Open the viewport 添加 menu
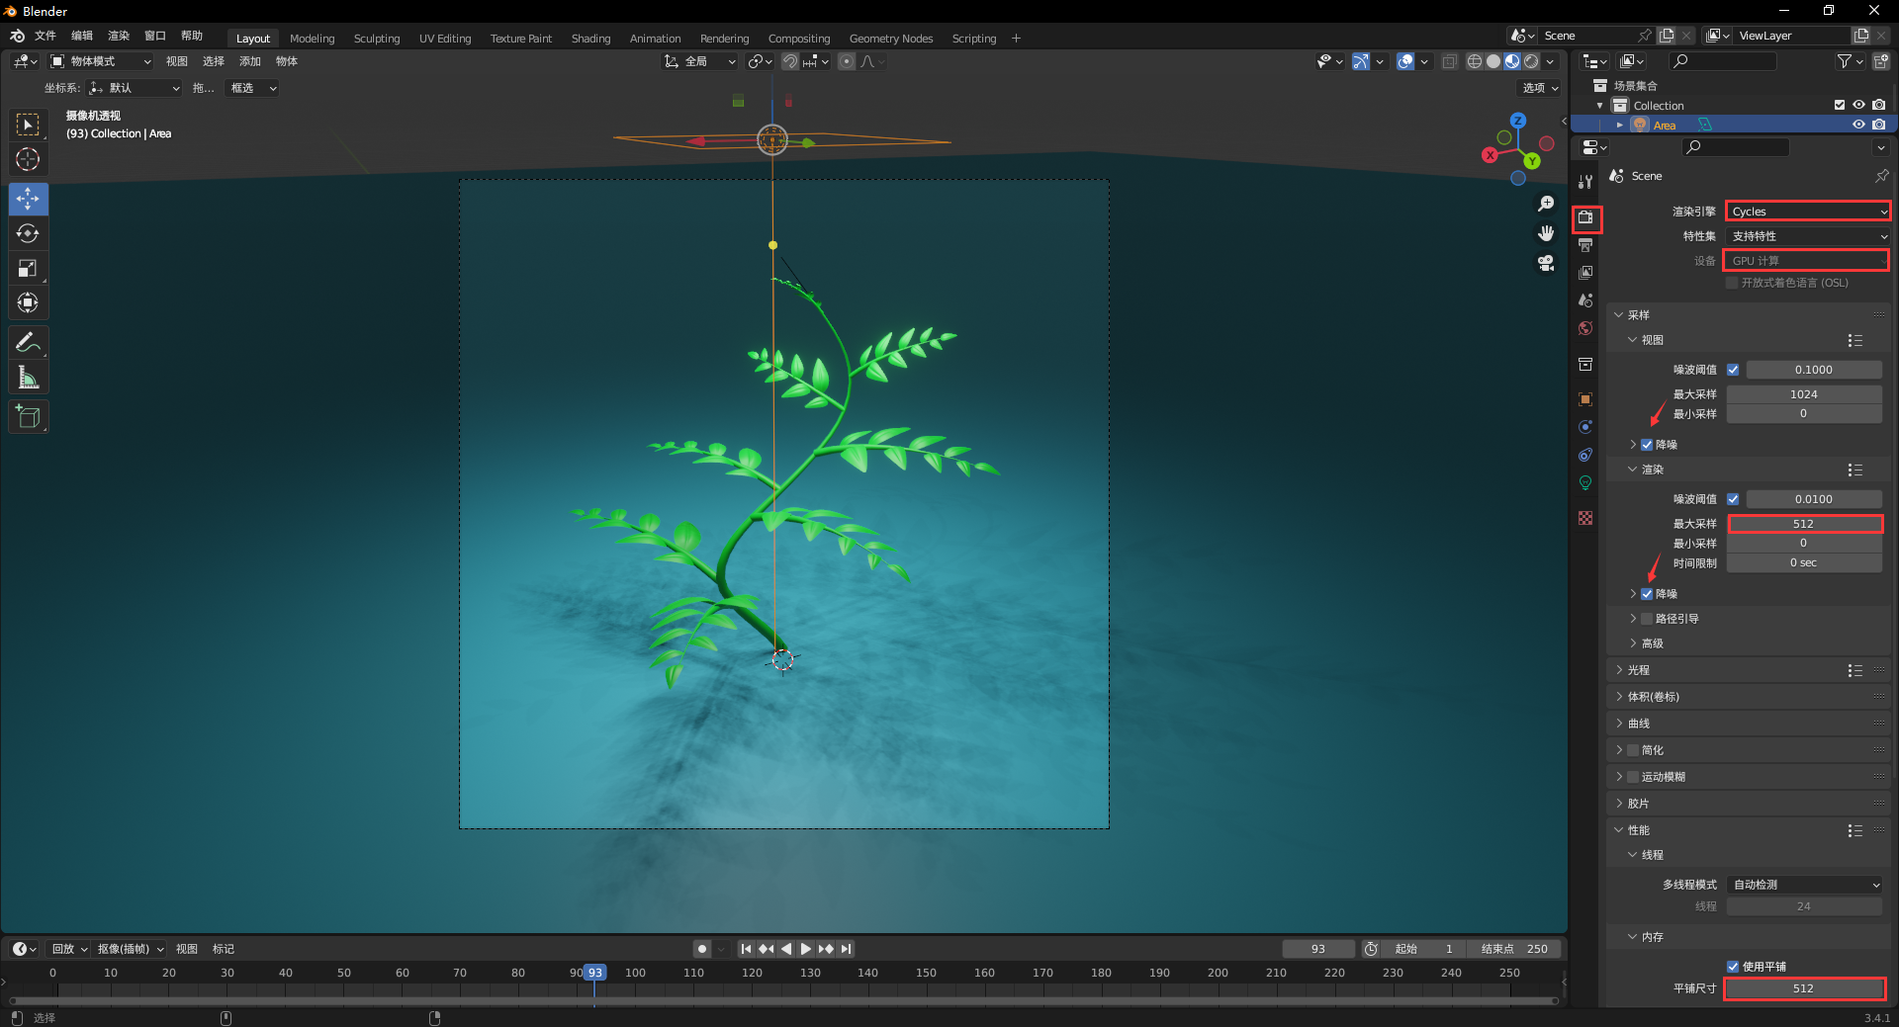This screenshot has width=1899, height=1027. pos(250,61)
